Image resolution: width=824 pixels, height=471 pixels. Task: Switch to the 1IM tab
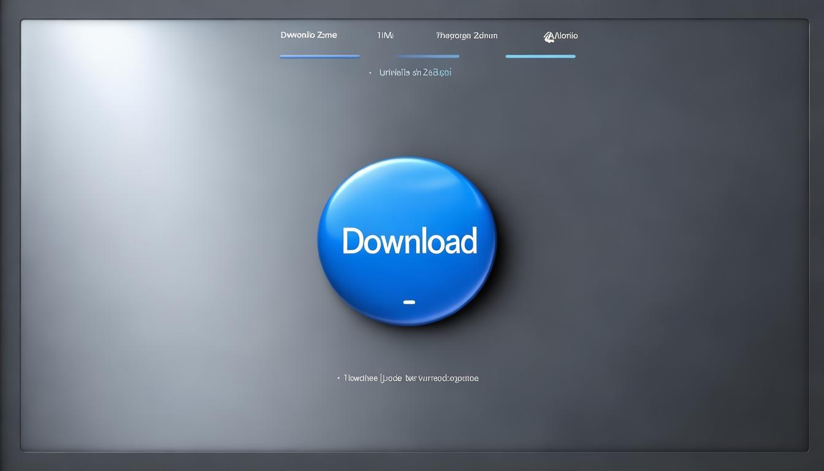pyautogui.click(x=385, y=36)
